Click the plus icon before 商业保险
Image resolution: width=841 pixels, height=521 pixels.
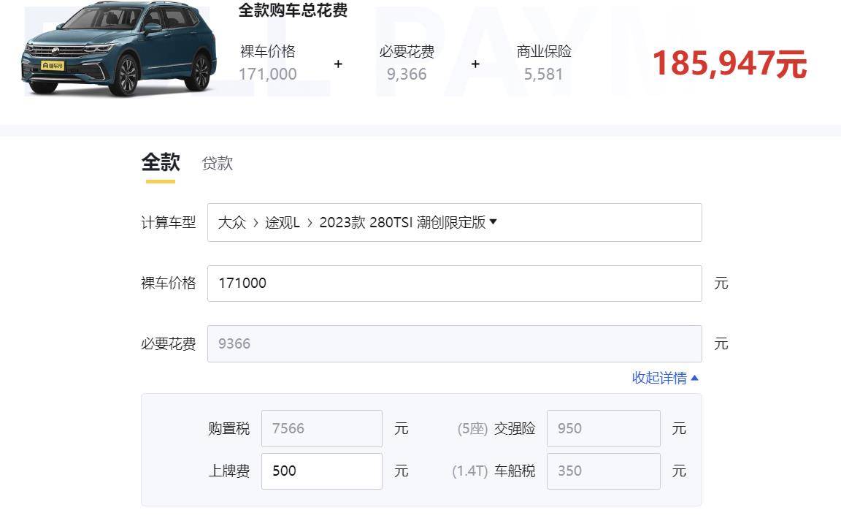(475, 64)
